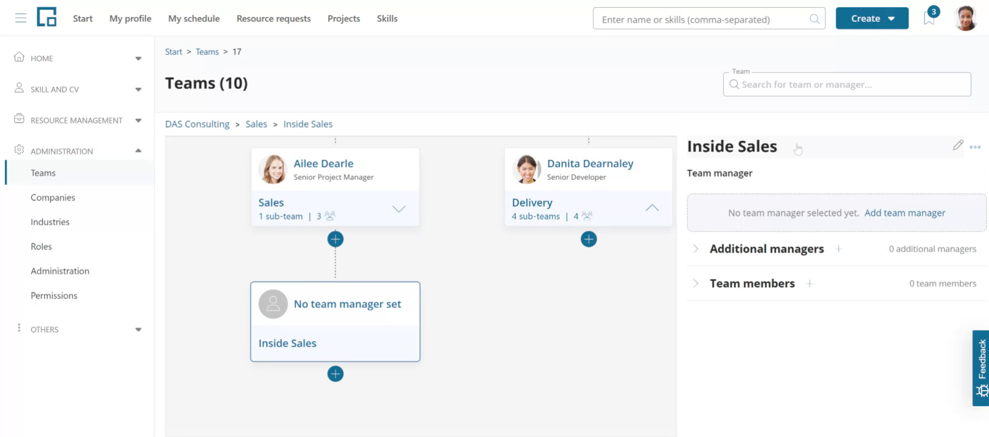This screenshot has height=437, width=989.
Task: Open Ailee Dearle's profile link
Action: [323, 163]
